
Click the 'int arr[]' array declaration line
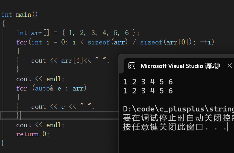[x=78, y=33]
